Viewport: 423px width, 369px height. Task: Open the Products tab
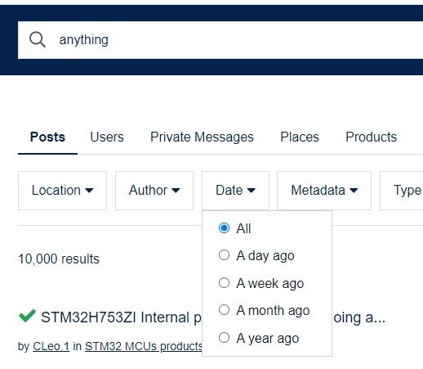pos(371,137)
